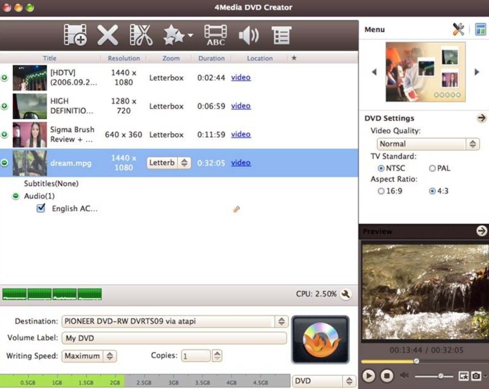Click the star column header
This screenshot has width=489, height=389.
click(294, 58)
